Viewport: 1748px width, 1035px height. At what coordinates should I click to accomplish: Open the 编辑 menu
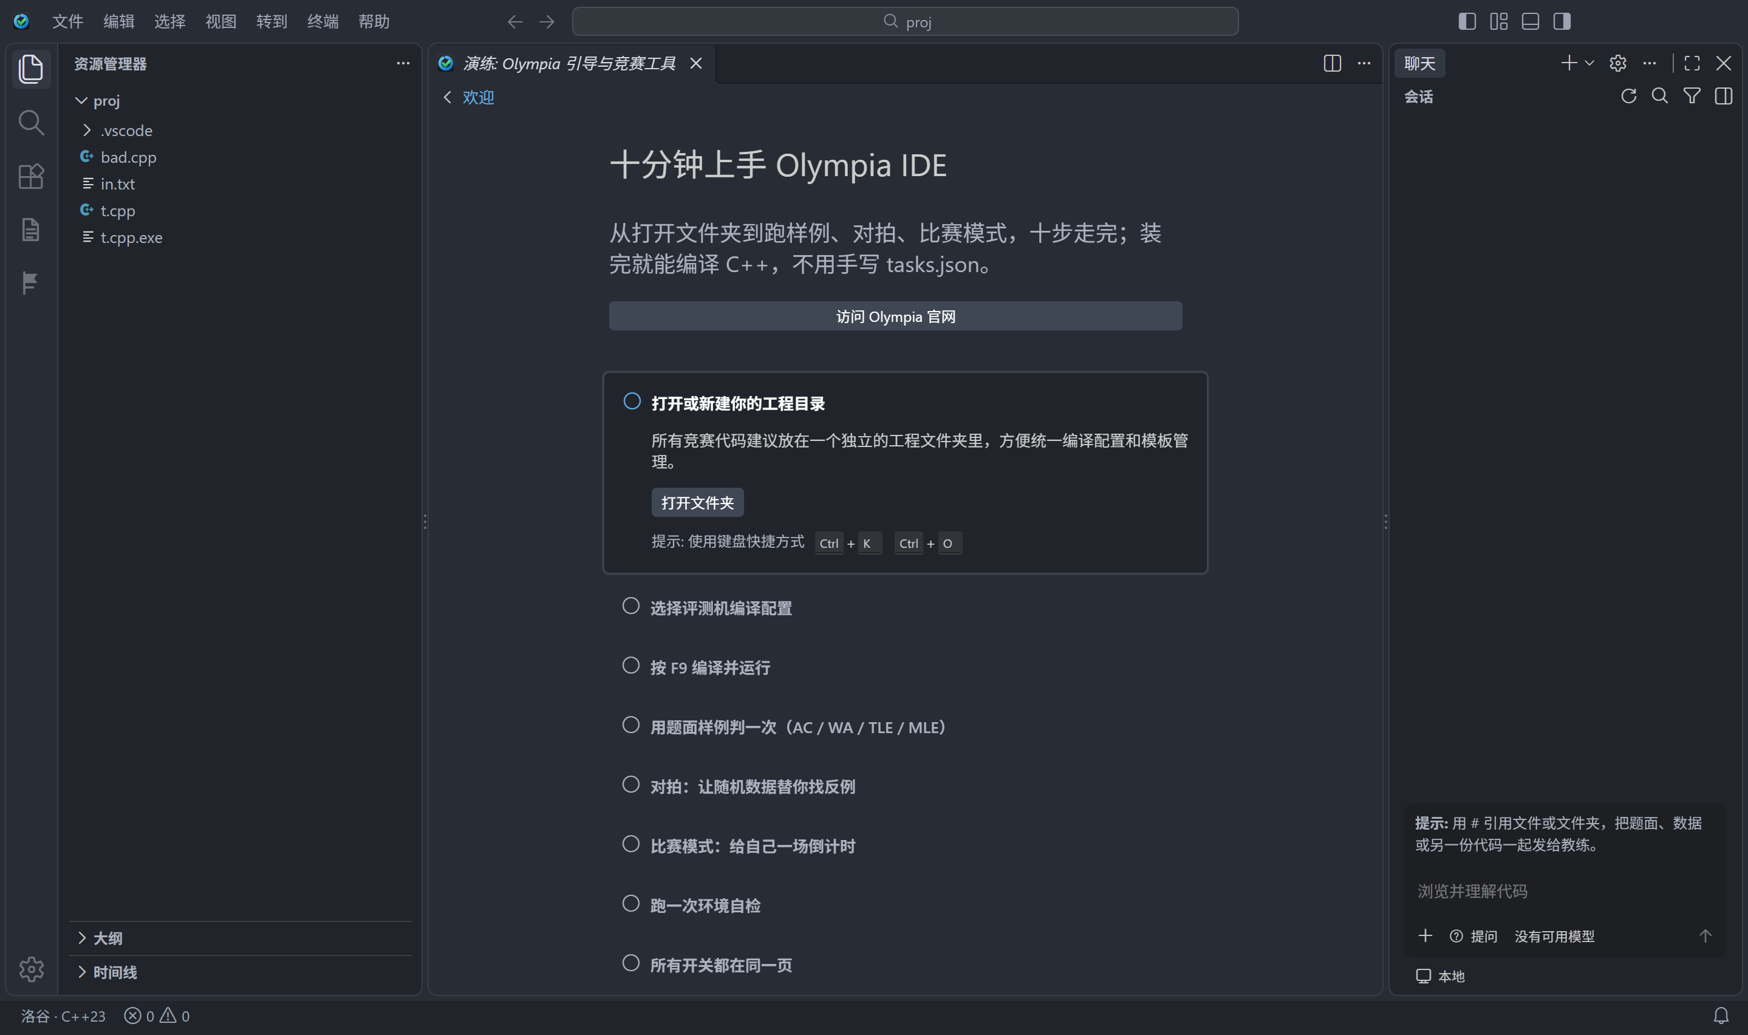click(x=118, y=22)
